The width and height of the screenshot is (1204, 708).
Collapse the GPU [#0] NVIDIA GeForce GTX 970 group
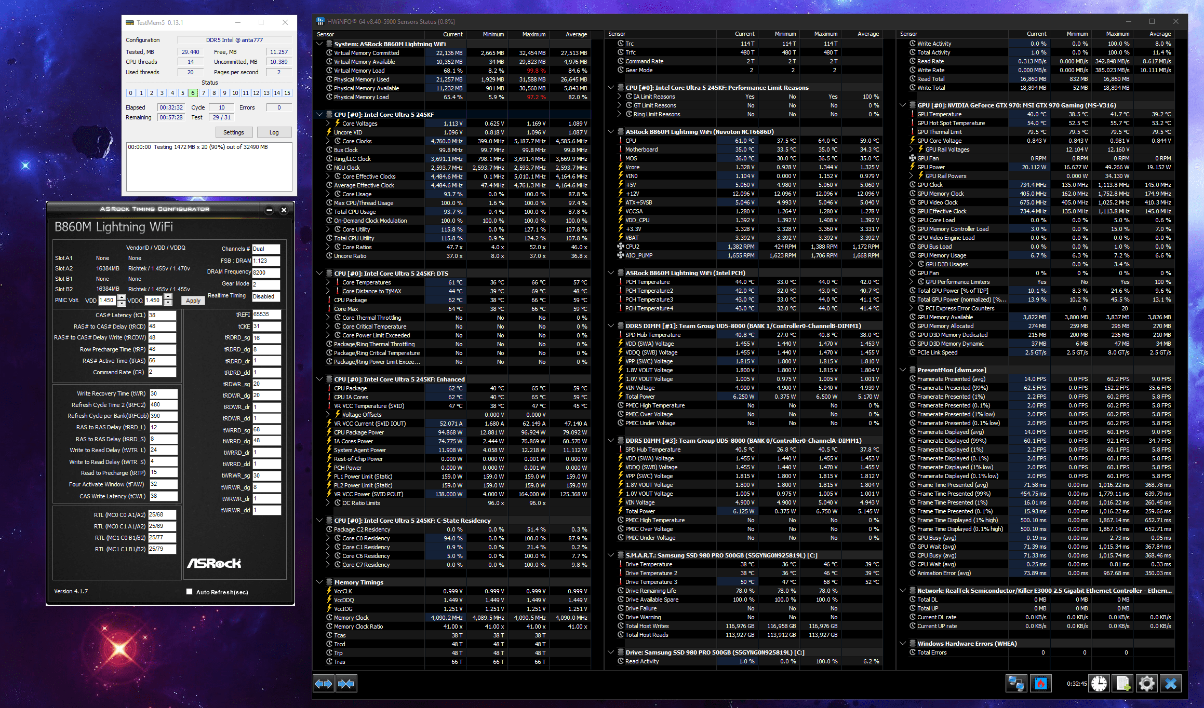point(903,105)
